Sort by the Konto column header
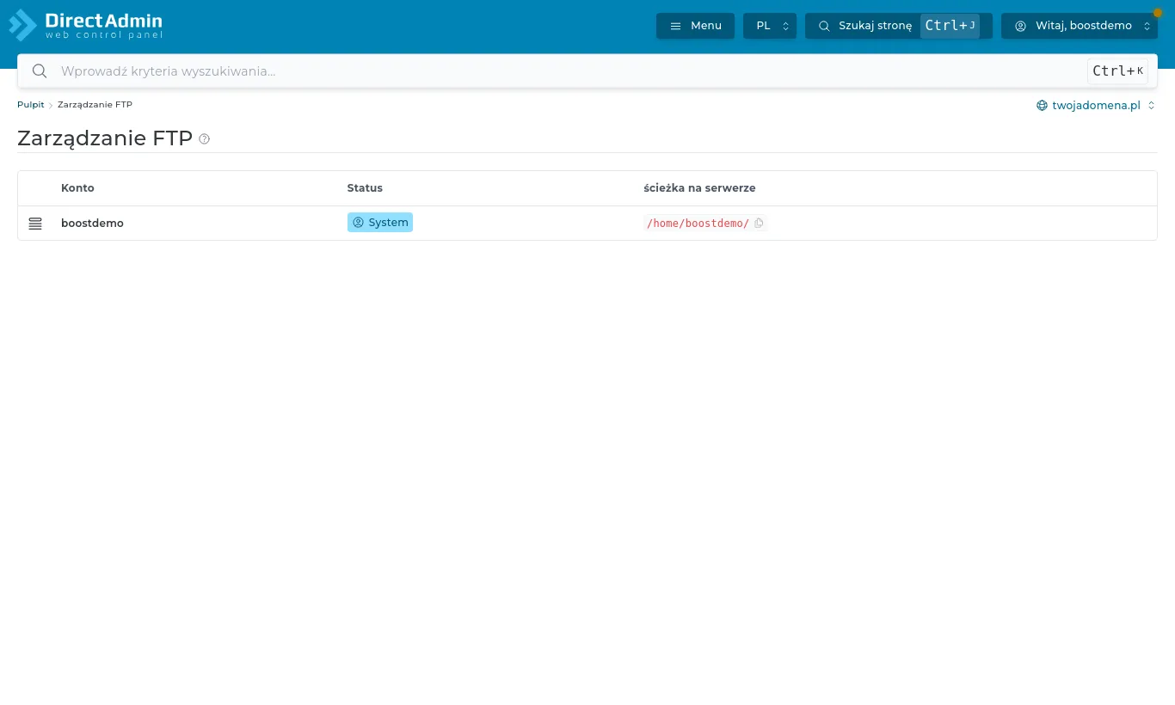The width and height of the screenshot is (1175, 705). [x=77, y=187]
